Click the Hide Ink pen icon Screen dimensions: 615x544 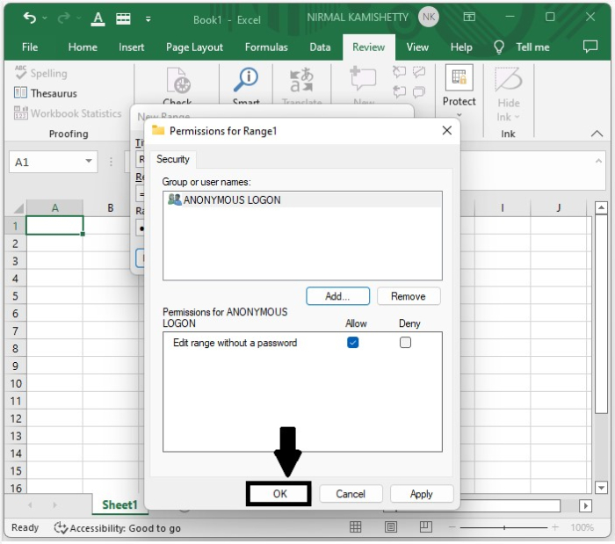508,82
